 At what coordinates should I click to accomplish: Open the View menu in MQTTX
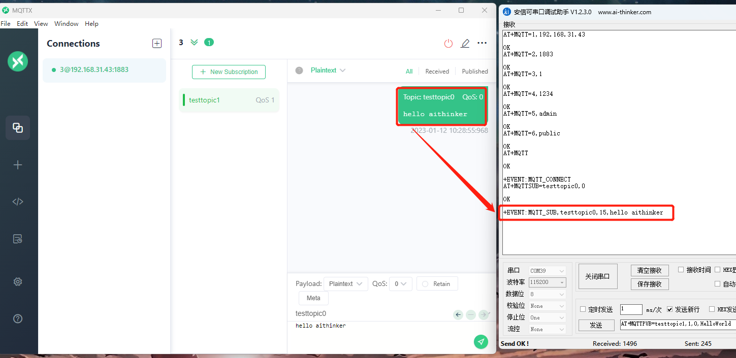(41, 23)
